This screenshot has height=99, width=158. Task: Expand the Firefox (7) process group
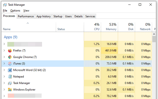(x=4, y=51)
